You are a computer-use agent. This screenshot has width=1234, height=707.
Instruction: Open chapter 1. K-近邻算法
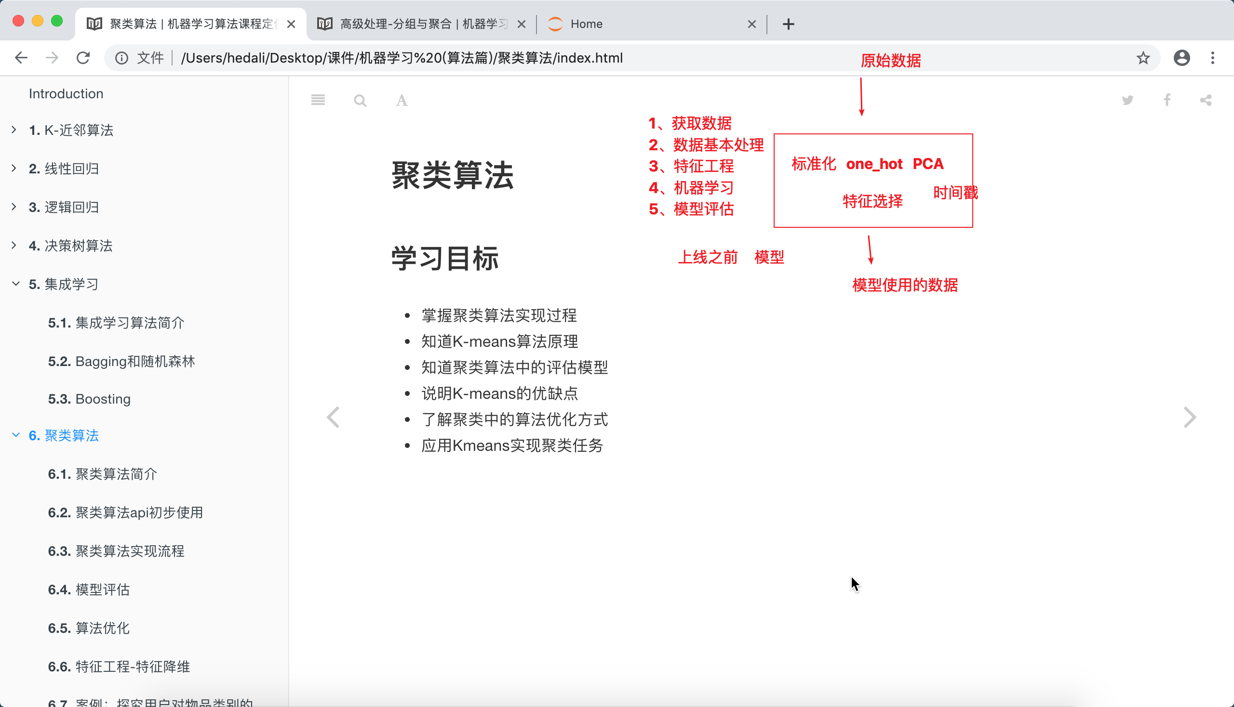(x=71, y=130)
